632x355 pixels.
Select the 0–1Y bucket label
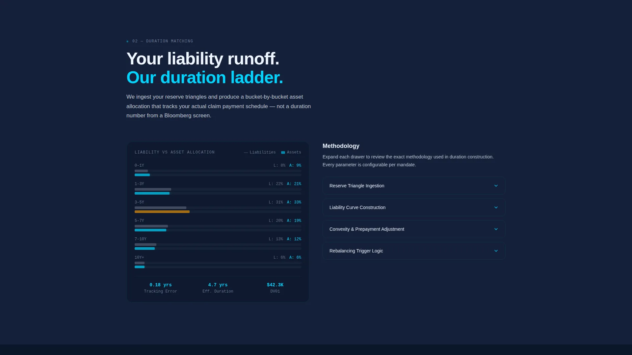[x=139, y=166]
